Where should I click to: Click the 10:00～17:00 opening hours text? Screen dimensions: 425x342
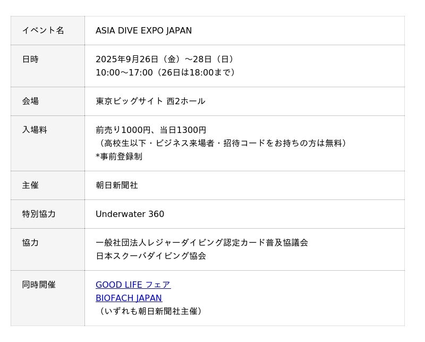tap(124, 73)
